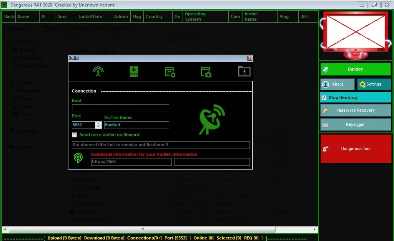394x241 pixels.
Task: Click the key icon beside Password Recovery
Action: click(x=325, y=111)
